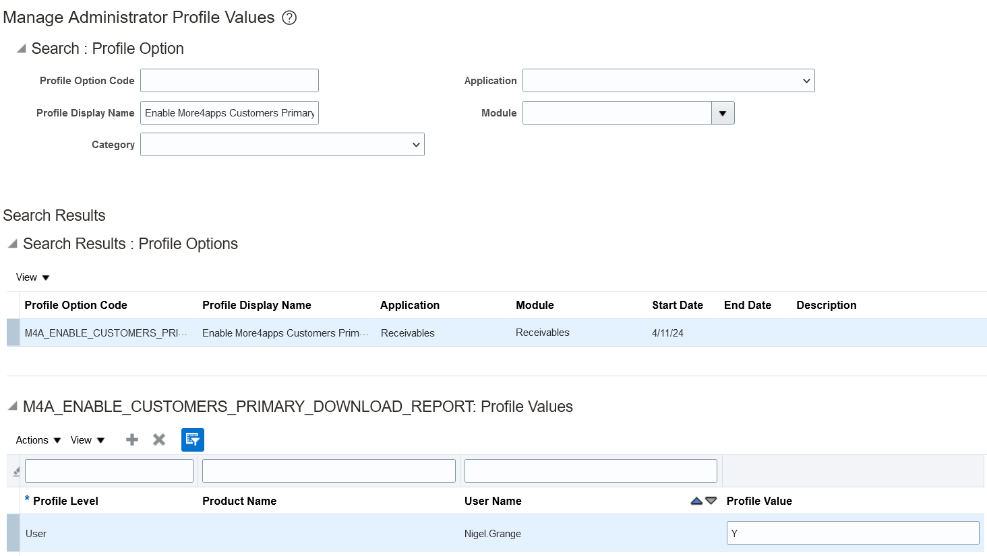Open the Actions menu in Profile Values

[x=38, y=440]
